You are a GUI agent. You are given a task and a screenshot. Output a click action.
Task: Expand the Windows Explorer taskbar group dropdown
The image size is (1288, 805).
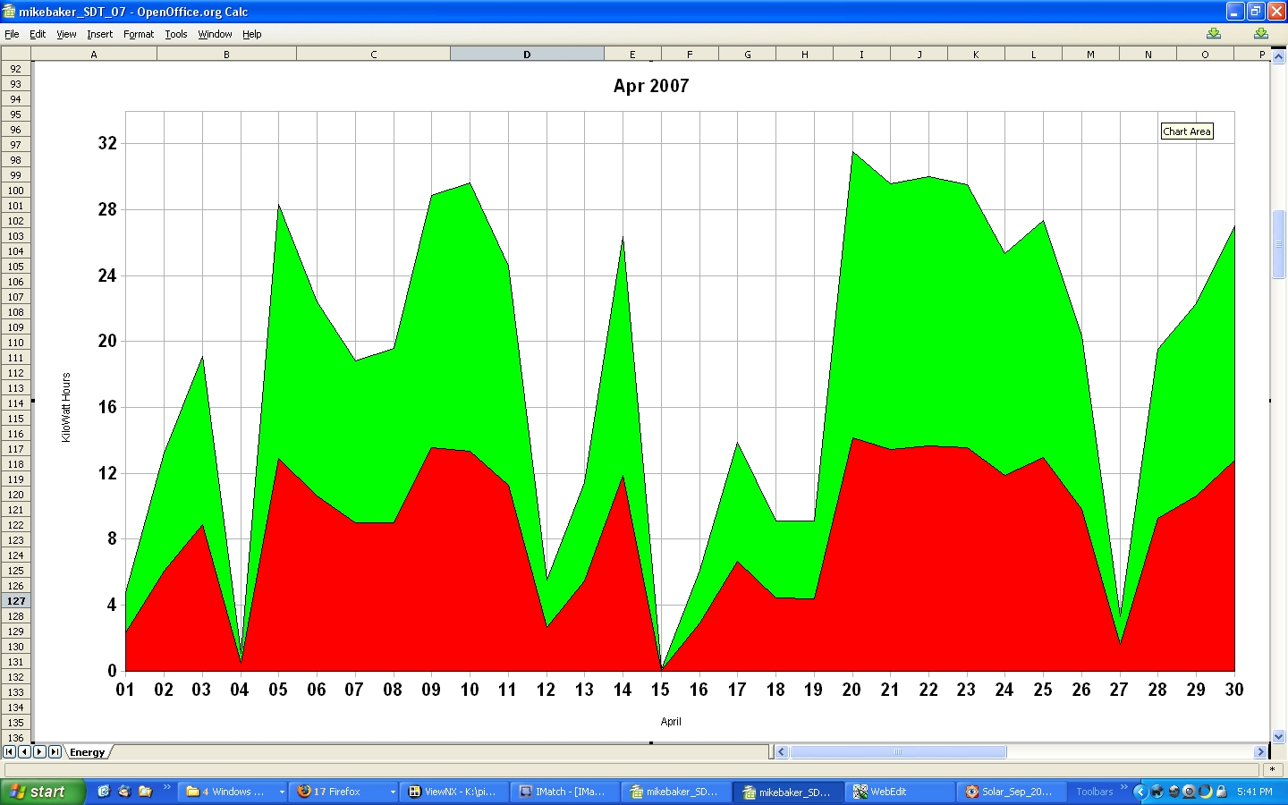282,792
